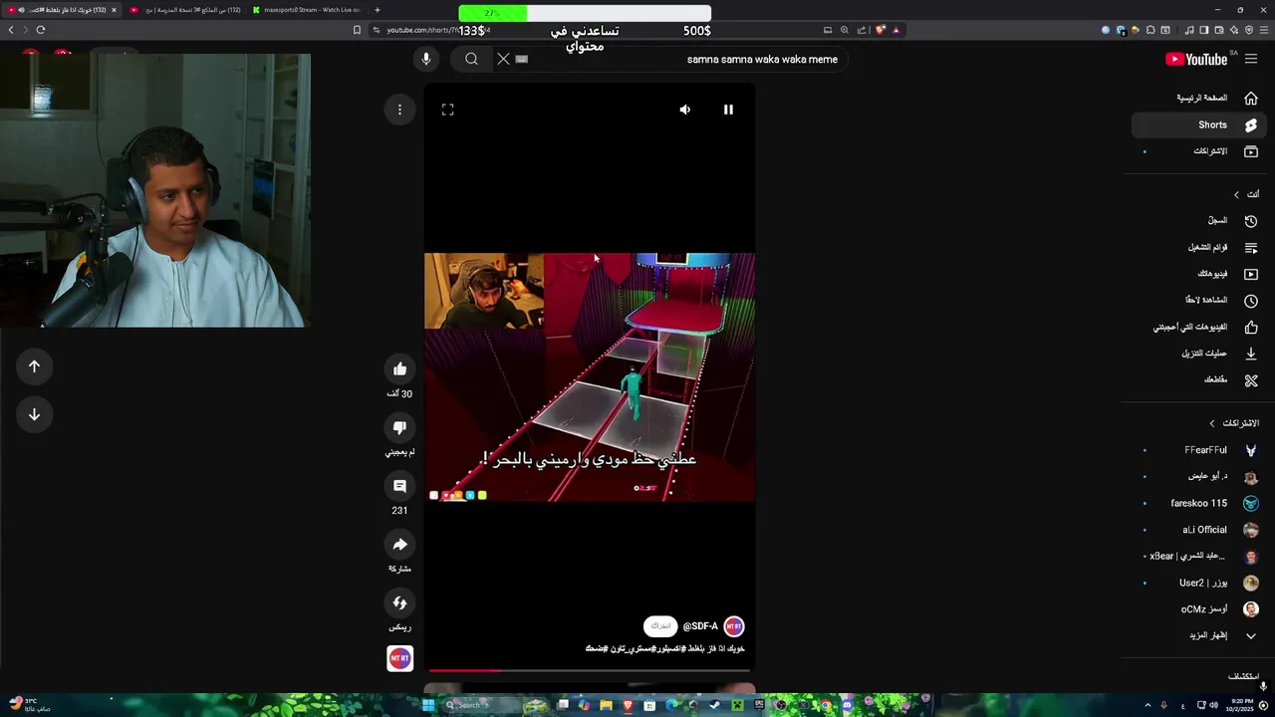The height and width of the screenshot is (717, 1275).
Task: Open the User2 channel subscription
Action: point(1199,583)
